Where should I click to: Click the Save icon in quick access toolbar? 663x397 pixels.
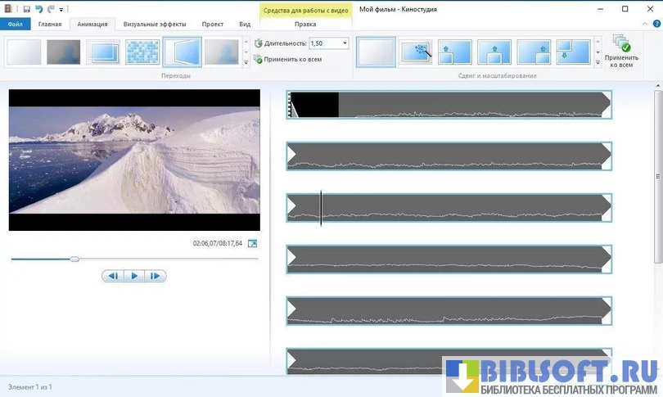tap(27, 8)
